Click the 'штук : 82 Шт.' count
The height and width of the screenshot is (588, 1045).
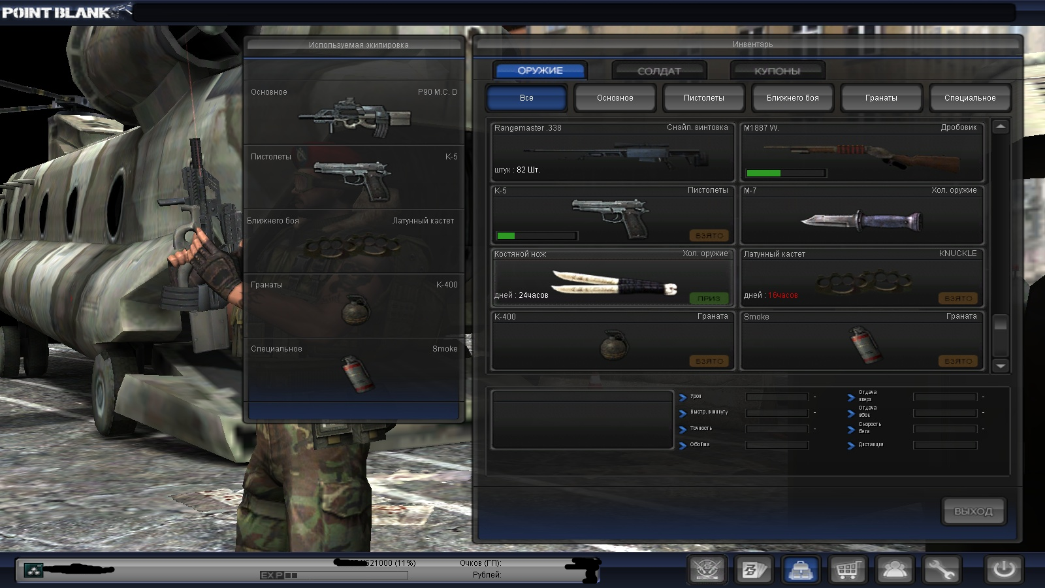pyautogui.click(x=517, y=170)
